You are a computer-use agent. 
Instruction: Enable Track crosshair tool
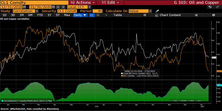pos(174,101)
